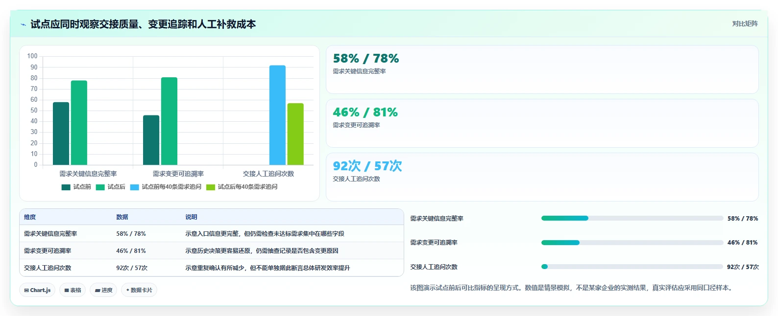Image resolution: width=778 pixels, height=316 pixels.
Task: Click the 58% / 78% label beside progress bar
Action: (x=743, y=219)
